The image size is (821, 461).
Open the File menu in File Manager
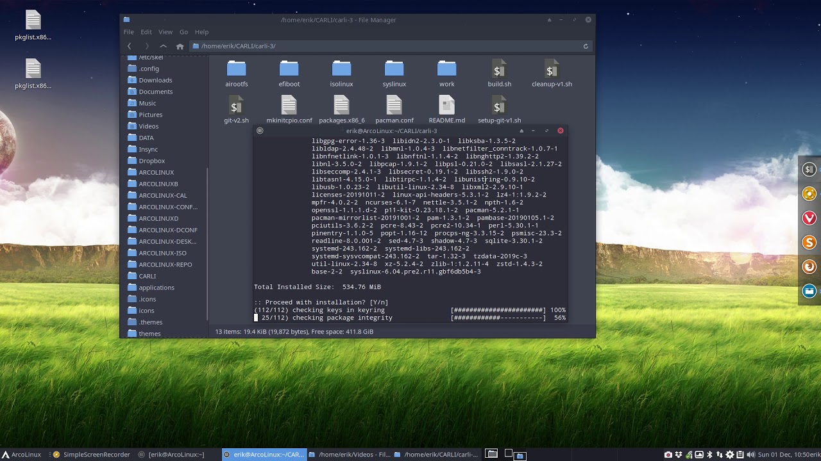coord(129,32)
